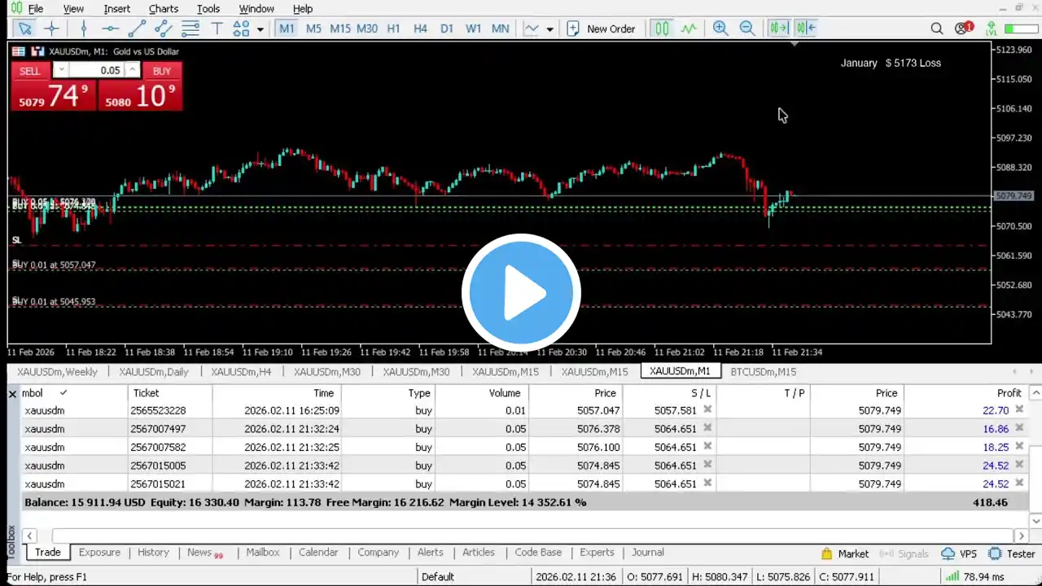Toggle chart auto-scroll icon
This screenshot has height=586, width=1042.
pos(806,28)
